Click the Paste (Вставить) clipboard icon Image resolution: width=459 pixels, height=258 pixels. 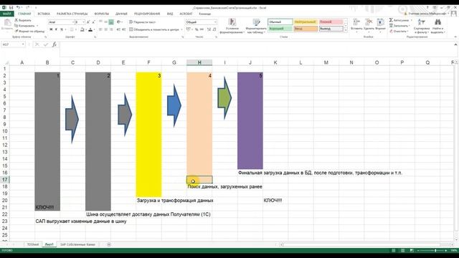(x=7, y=23)
